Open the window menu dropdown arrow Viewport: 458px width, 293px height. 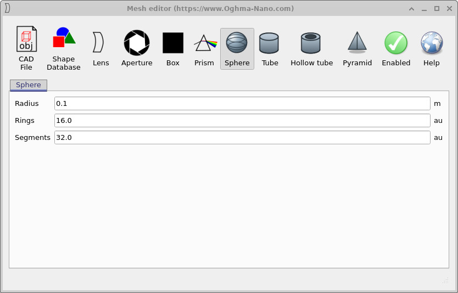411,9
